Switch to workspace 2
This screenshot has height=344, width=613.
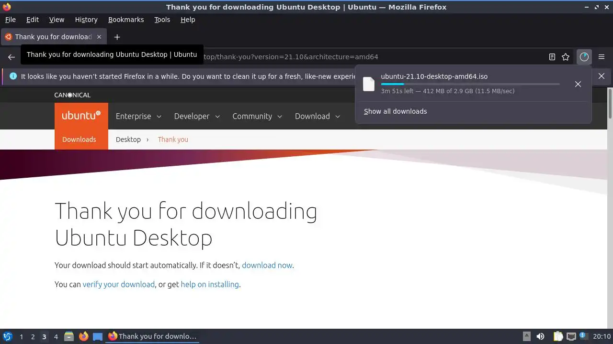point(33,337)
